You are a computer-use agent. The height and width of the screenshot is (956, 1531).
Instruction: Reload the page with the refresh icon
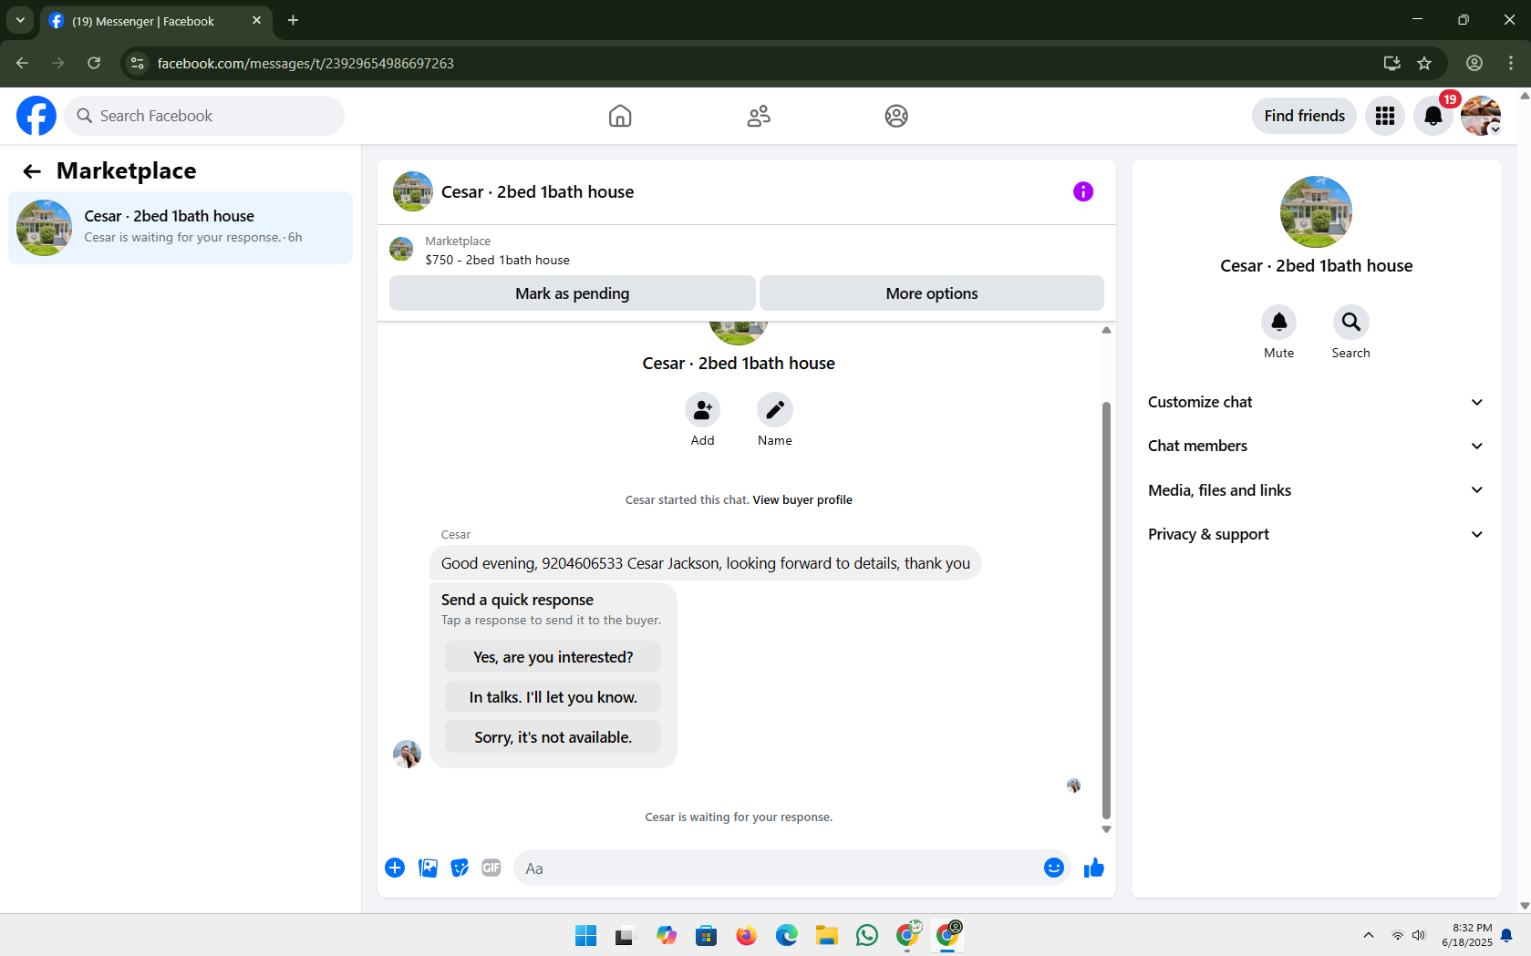click(x=94, y=63)
